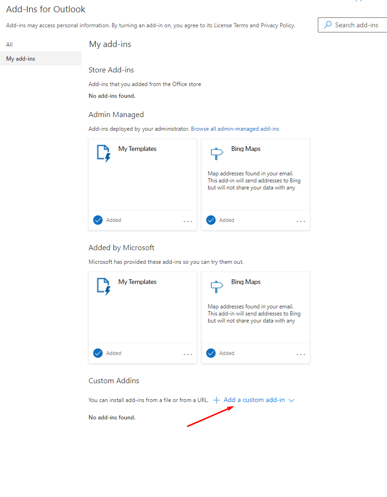Open more options for Admin Managed My Templates
Screen dimensions: 387x497
tap(188, 221)
